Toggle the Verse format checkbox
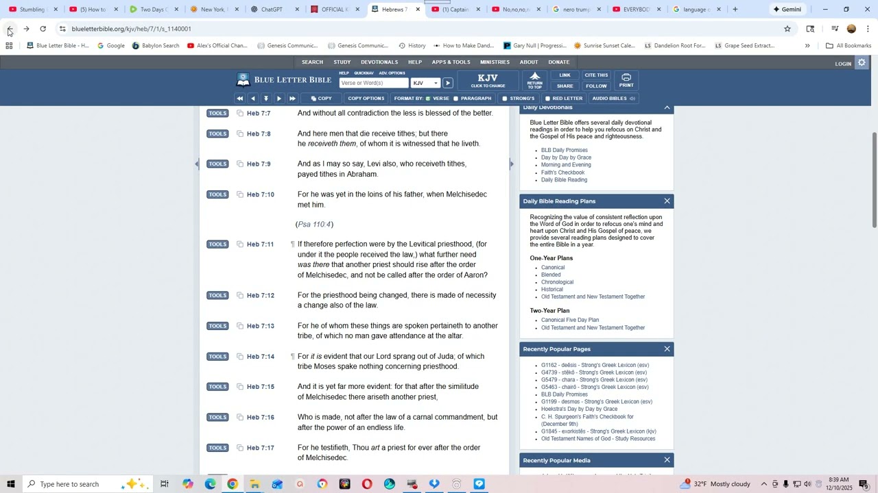 pyautogui.click(x=428, y=99)
